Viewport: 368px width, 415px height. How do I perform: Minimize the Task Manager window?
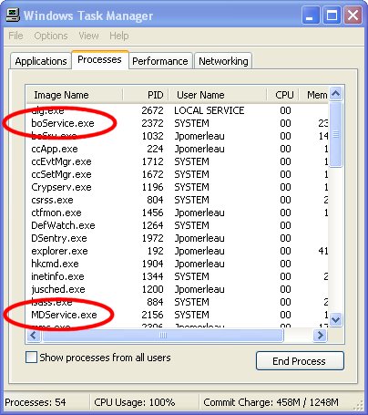pos(311,15)
